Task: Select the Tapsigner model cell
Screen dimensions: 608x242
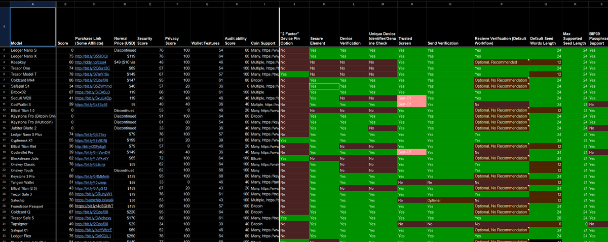Action: coord(33,224)
